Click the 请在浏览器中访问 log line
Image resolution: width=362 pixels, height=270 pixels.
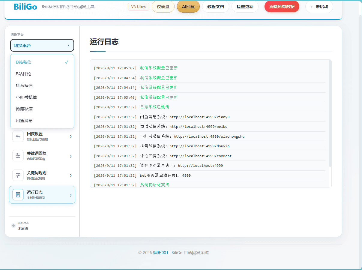pyautogui.click(x=209, y=166)
